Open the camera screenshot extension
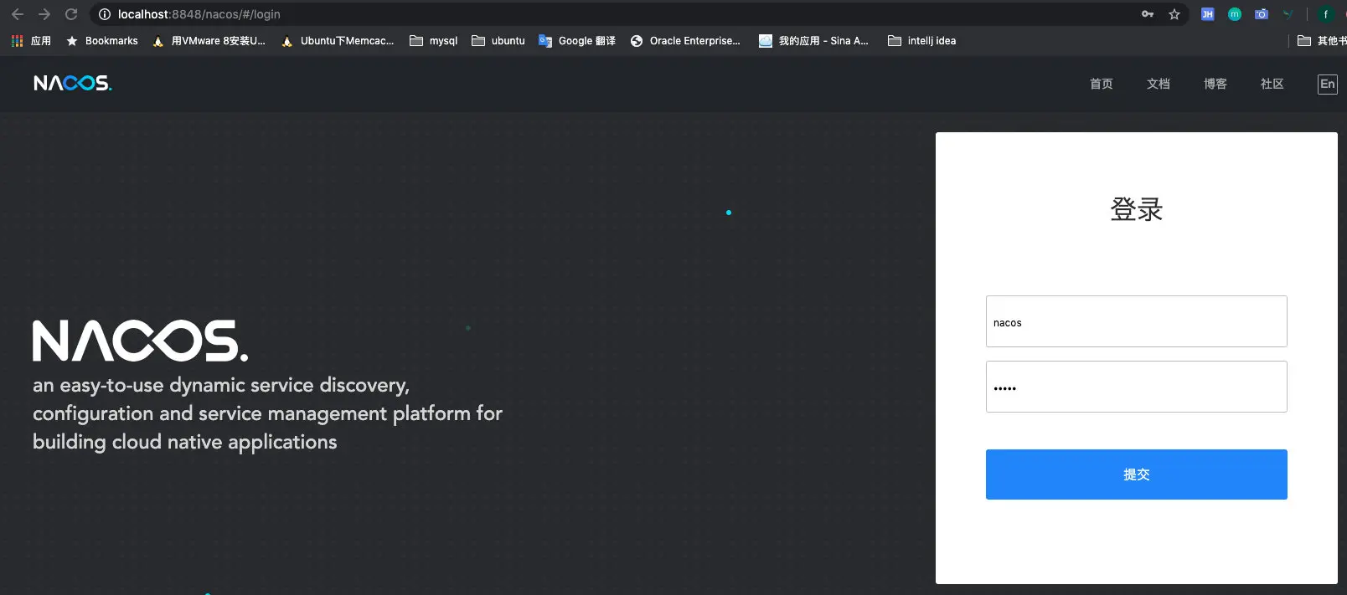The height and width of the screenshot is (595, 1347). click(x=1262, y=14)
